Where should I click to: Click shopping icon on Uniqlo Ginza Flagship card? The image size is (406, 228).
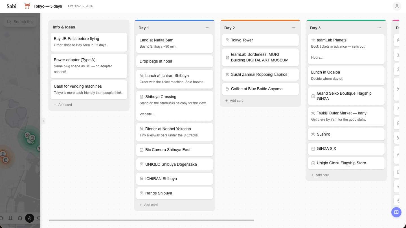click(313, 163)
